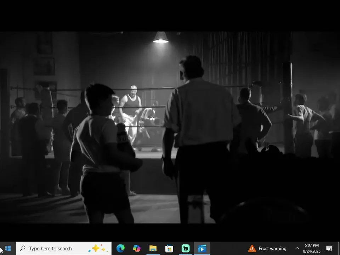
Task: Open the green Streamlabs taskbar app
Action: point(185,249)
